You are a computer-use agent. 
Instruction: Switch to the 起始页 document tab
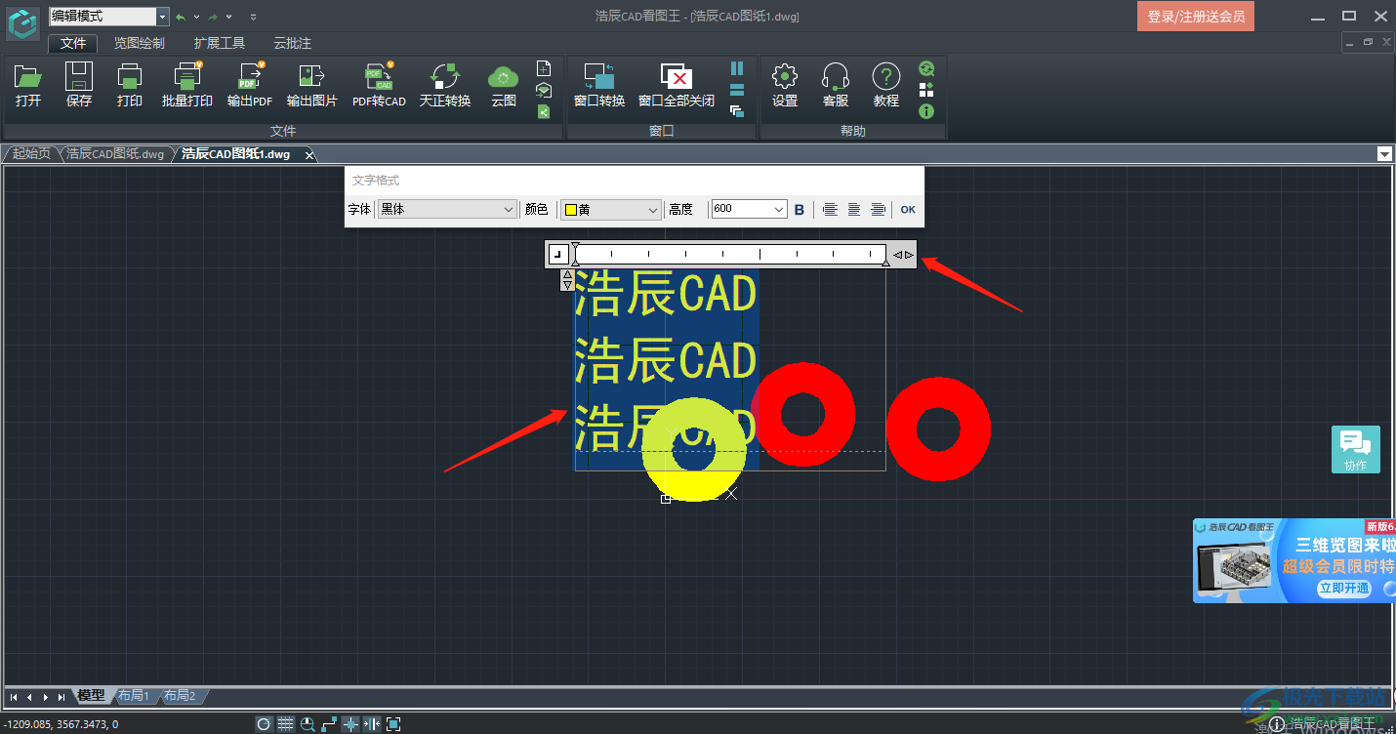(31, 154)
